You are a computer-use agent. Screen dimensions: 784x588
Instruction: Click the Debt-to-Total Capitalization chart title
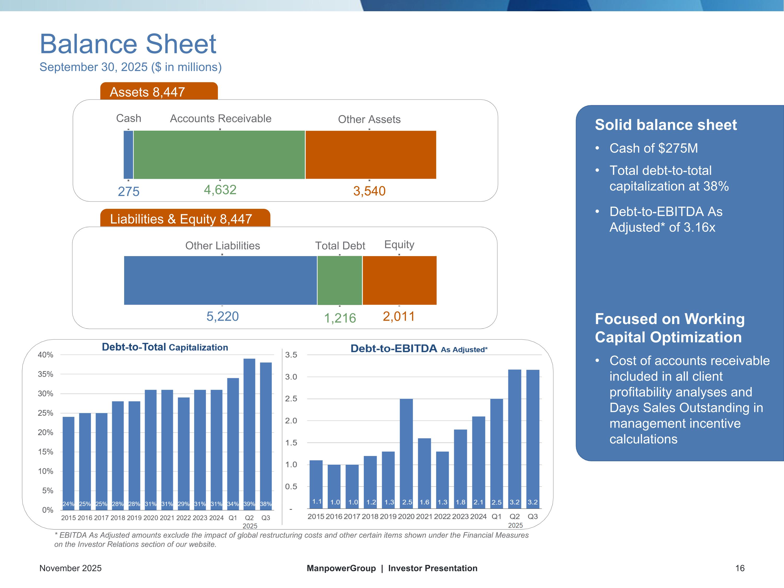(165, 347)
